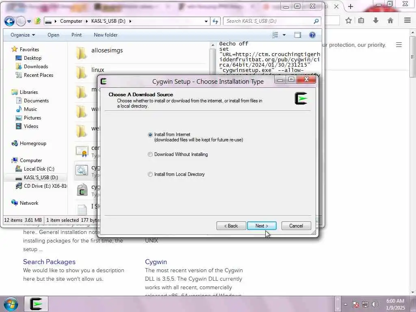
Task: Open Windows Start menu
Action: pyautogui.click(x=11, y=304)
